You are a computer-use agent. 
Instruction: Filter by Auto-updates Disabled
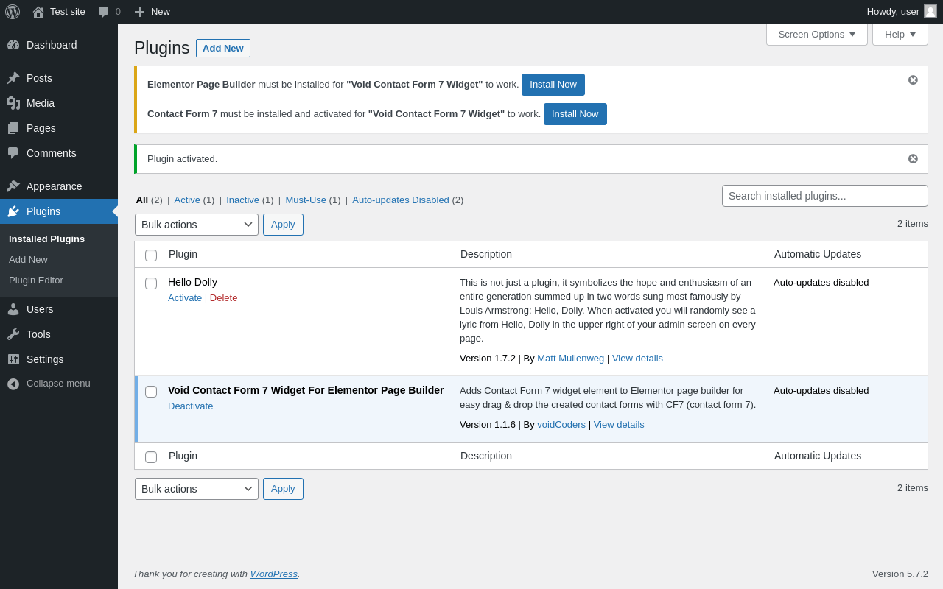tap(401, 200)
